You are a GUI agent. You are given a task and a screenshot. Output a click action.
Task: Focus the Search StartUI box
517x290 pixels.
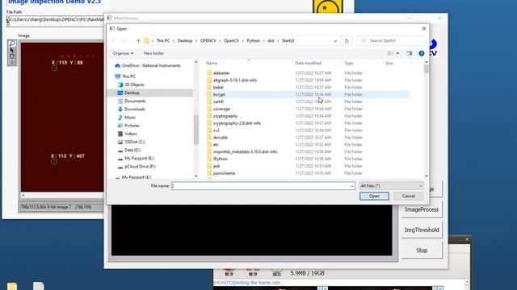tap(391, 41)
